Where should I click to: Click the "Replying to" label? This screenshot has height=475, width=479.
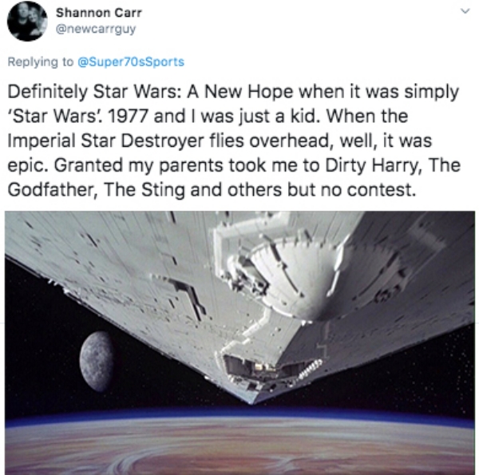[x=41, y=62]
